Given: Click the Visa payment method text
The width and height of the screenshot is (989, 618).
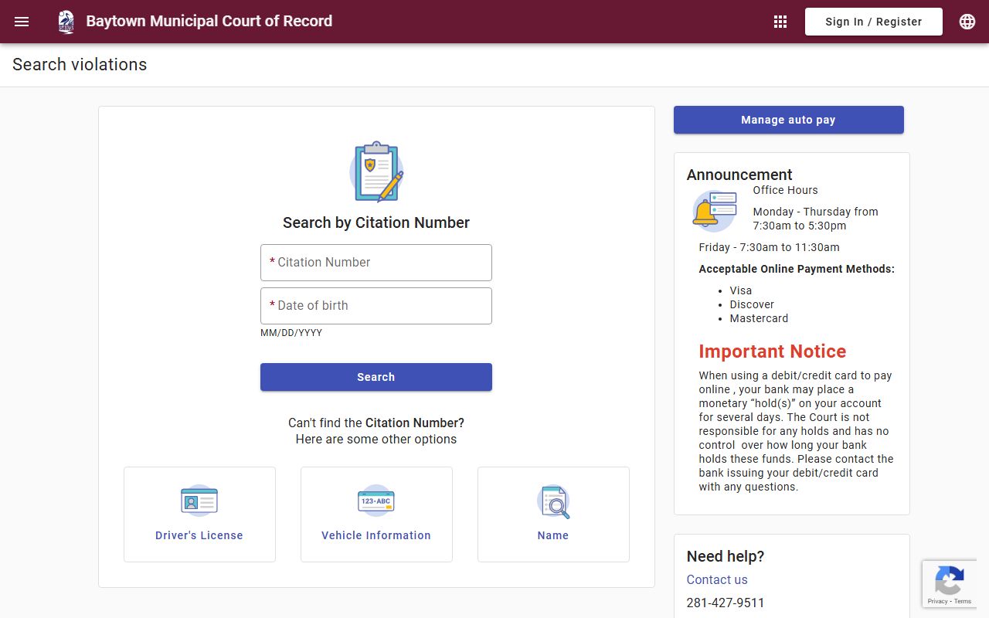Looking at the screenshot, I should (741, 290).
